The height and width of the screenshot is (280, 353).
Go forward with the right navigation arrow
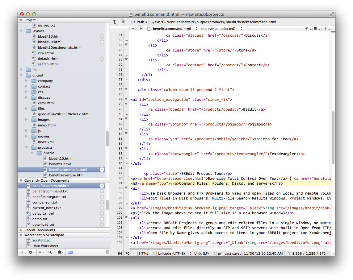(x=141, y=29)
